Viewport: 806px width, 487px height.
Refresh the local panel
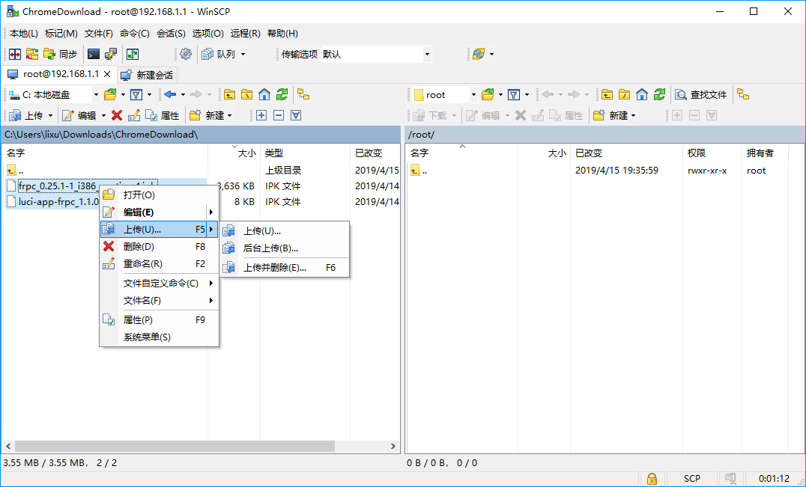pyautogui.click(x=282, y=95)
